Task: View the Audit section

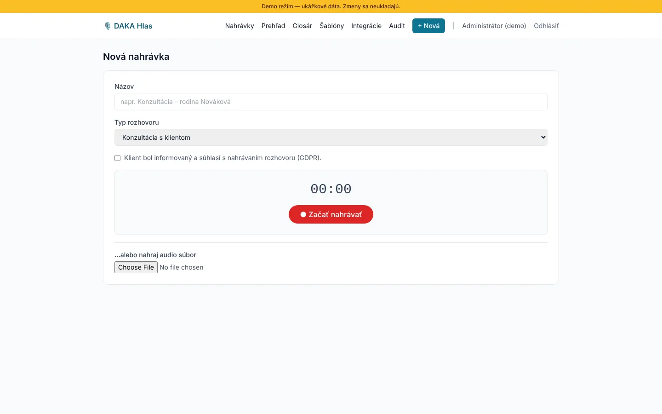Action: 397,26
